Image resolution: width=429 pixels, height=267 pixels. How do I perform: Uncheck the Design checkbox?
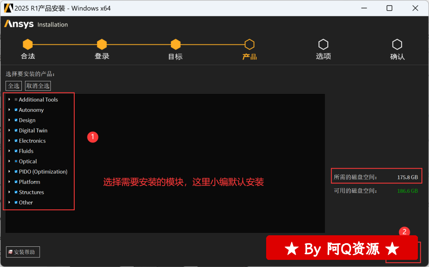click(16, 120)
